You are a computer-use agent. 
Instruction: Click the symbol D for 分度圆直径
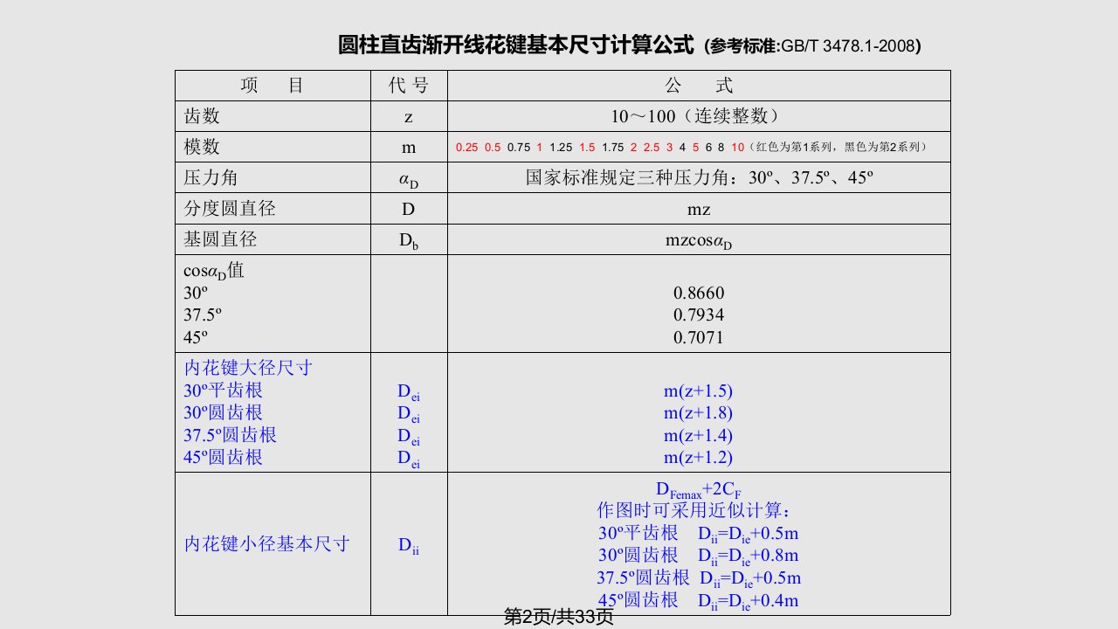409,210
